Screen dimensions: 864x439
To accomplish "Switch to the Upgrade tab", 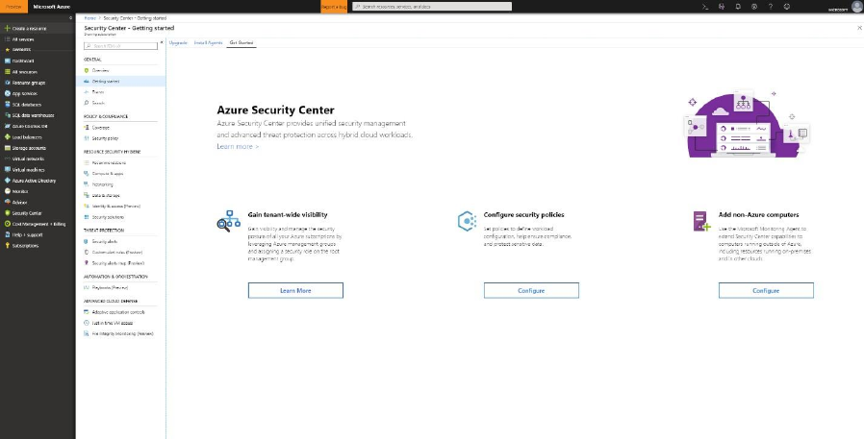I will point(178,43).
